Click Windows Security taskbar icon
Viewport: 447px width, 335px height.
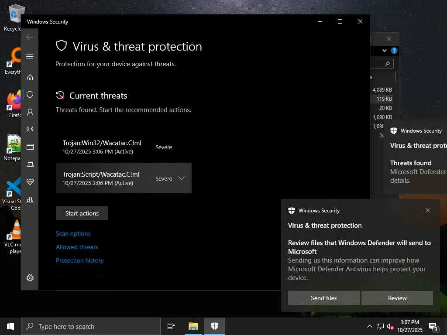215,326
